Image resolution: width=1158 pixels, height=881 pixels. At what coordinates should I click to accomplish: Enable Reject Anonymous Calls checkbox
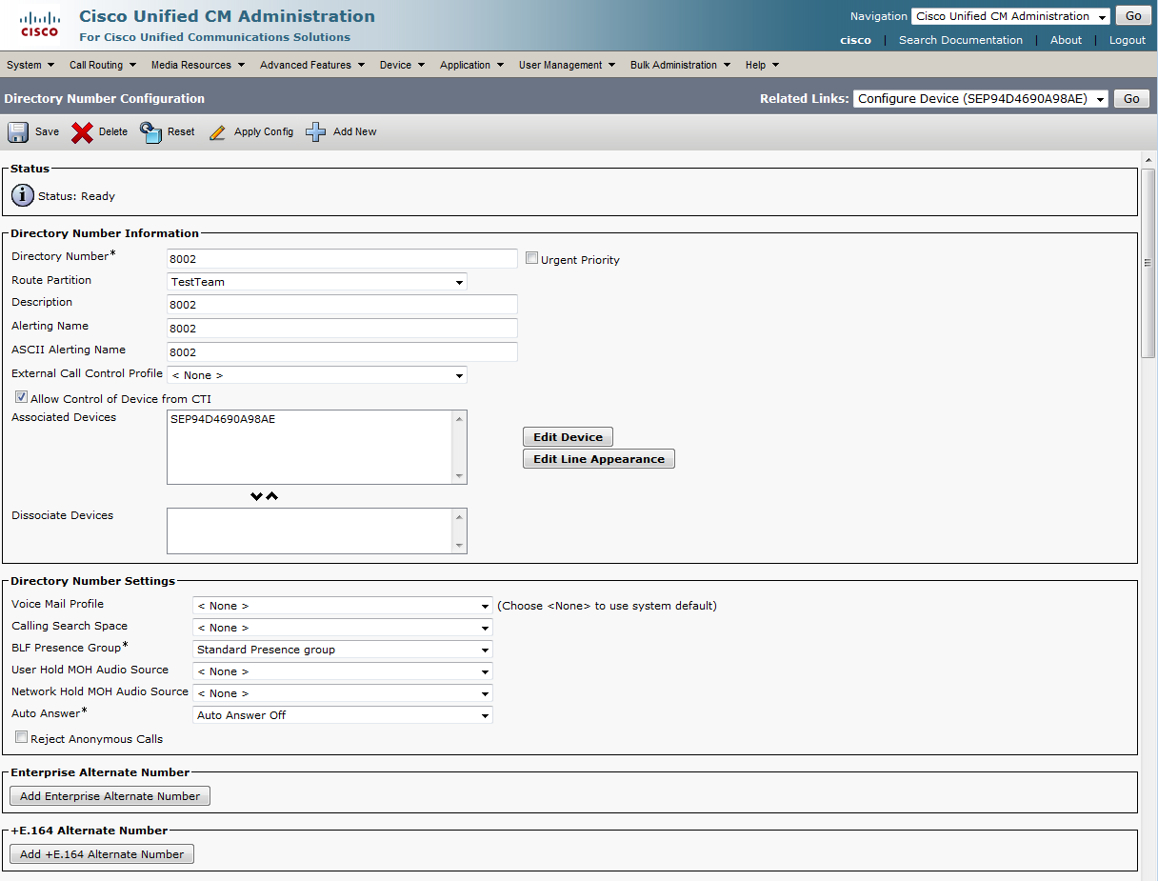click(21, 737)
